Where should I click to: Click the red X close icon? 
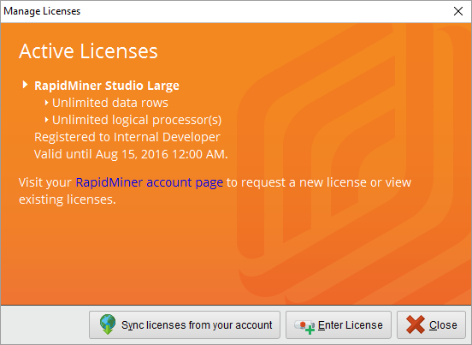(416, 324)
